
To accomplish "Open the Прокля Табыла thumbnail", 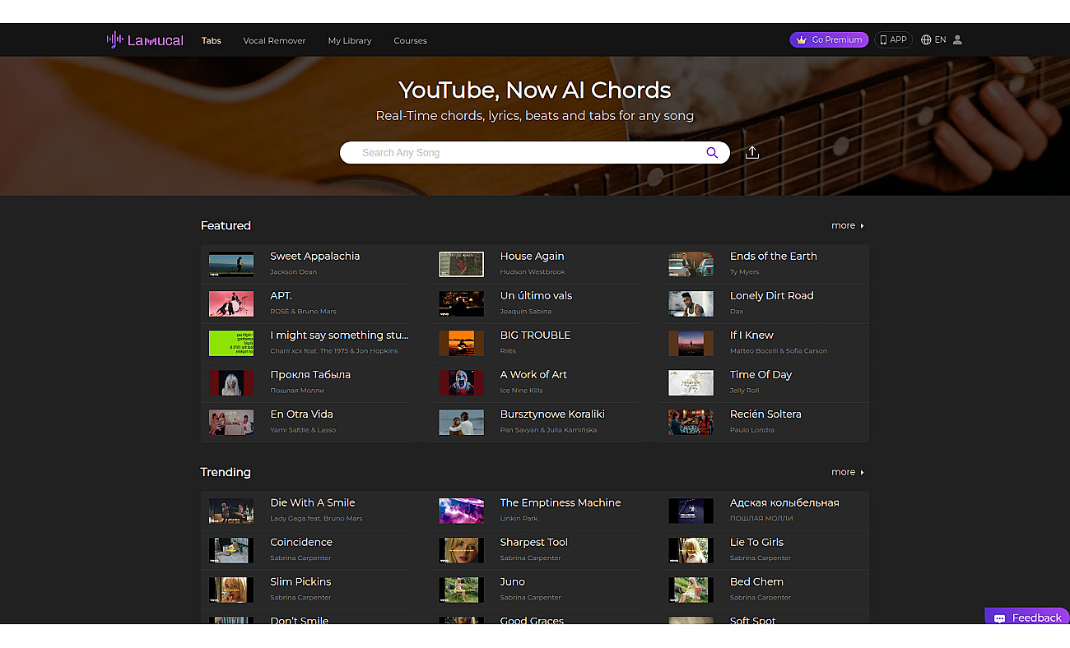I will pyautogui.click(x=231, y=382).
